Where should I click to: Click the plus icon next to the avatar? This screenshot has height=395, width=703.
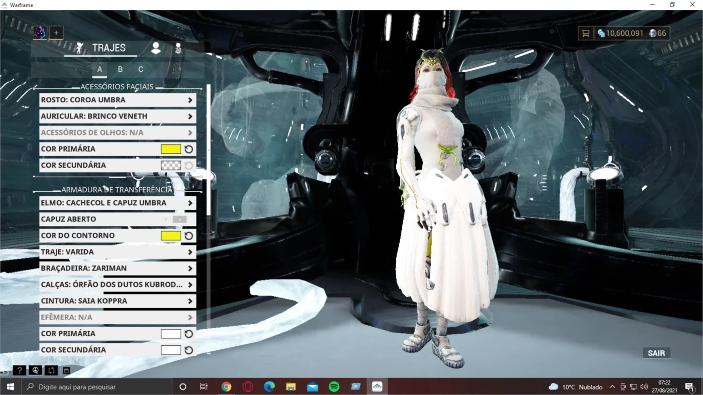coord(56,33)
